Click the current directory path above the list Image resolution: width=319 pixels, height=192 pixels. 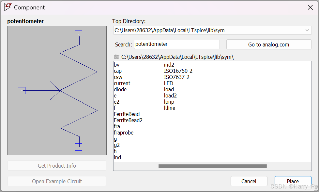pyautogui.click(x=177, y=57)
